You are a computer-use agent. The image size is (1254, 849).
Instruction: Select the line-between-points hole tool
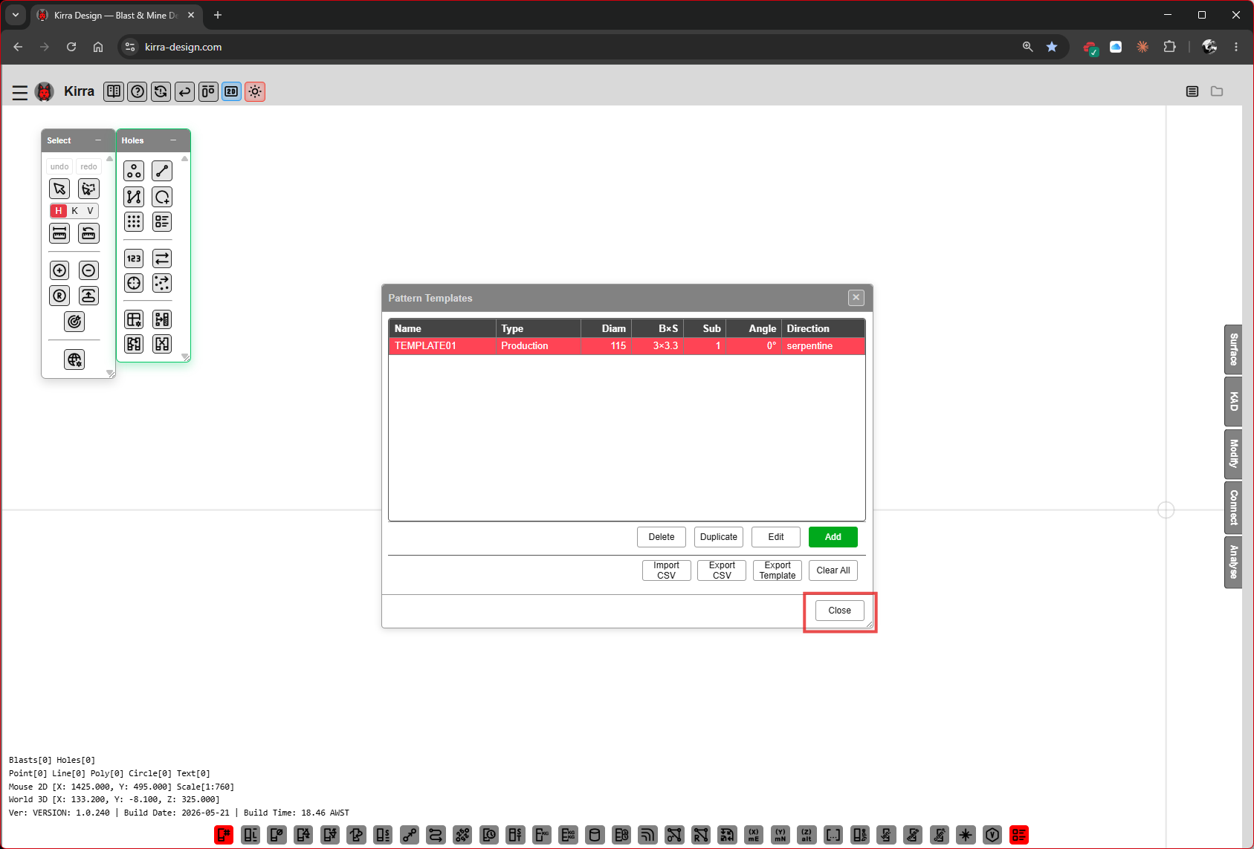point(162,171)
